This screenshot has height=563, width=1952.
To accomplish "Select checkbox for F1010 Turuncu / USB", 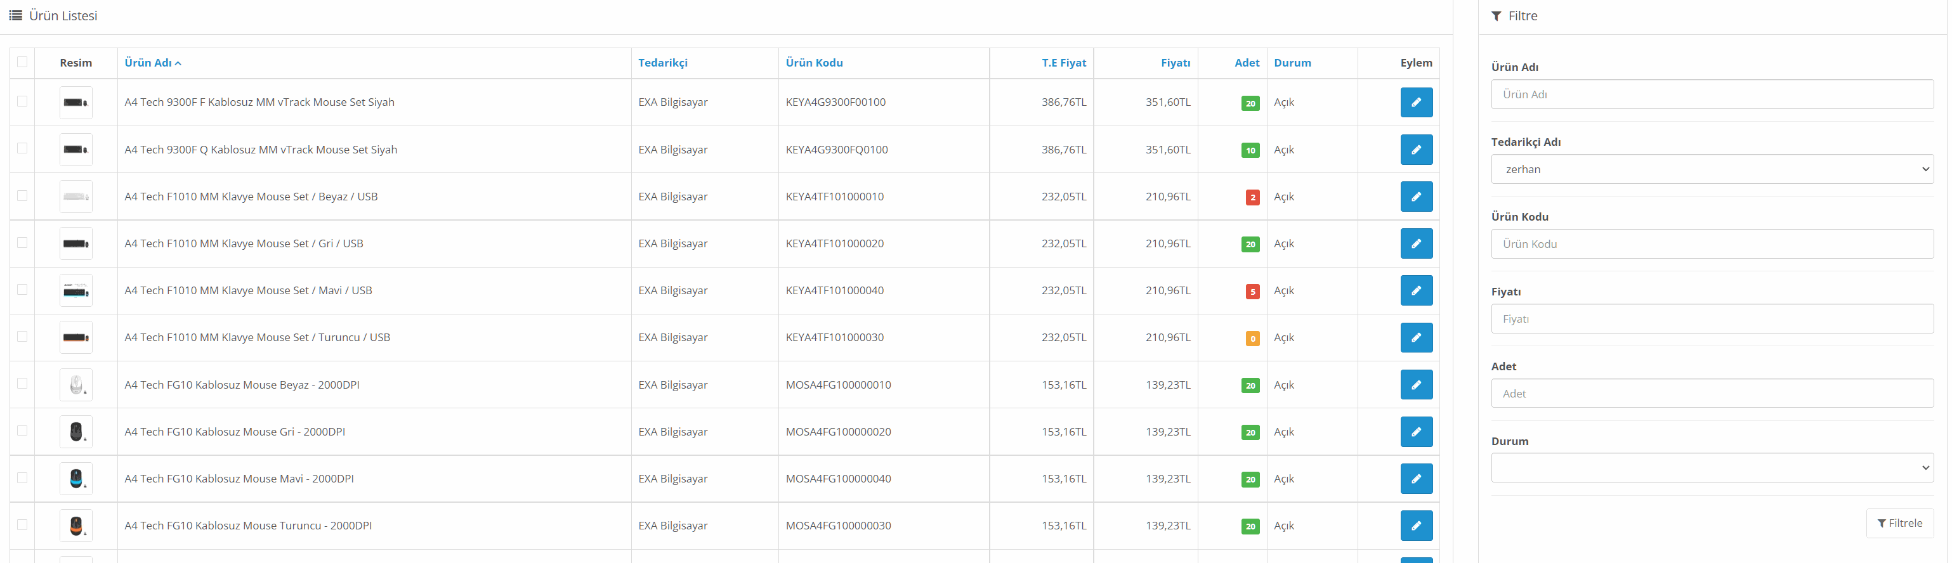I will (22, 337).
